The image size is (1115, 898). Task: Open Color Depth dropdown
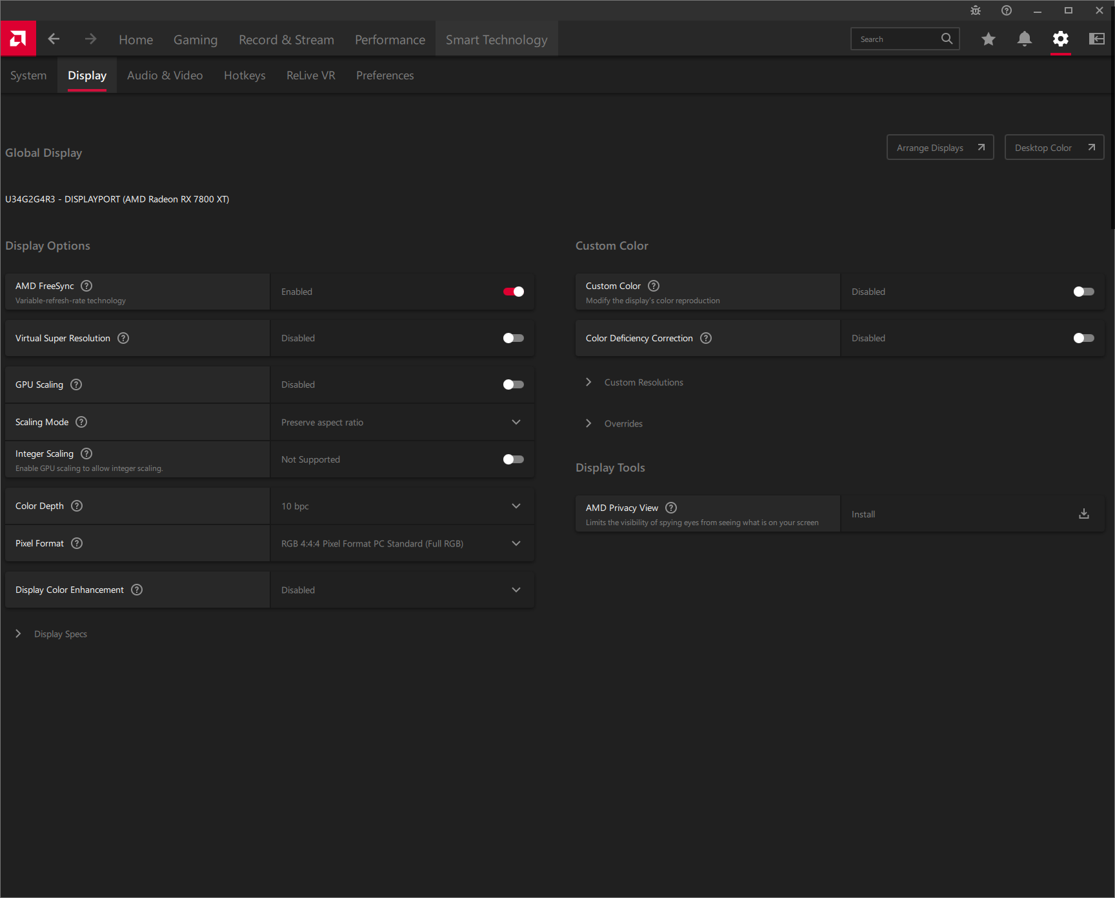(x=403, y=506)
